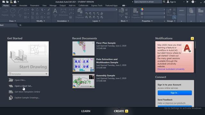This screenshot has width=205, height=115.
Task: Select the Circle tool
Action: pyautogui.click(x=13, y=12)
